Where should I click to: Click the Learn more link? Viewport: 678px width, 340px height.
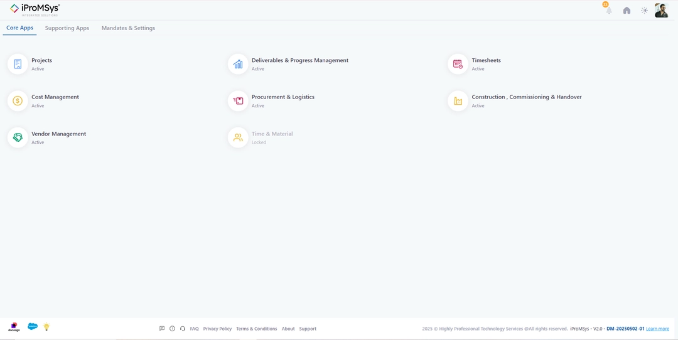tap(657, 329)
